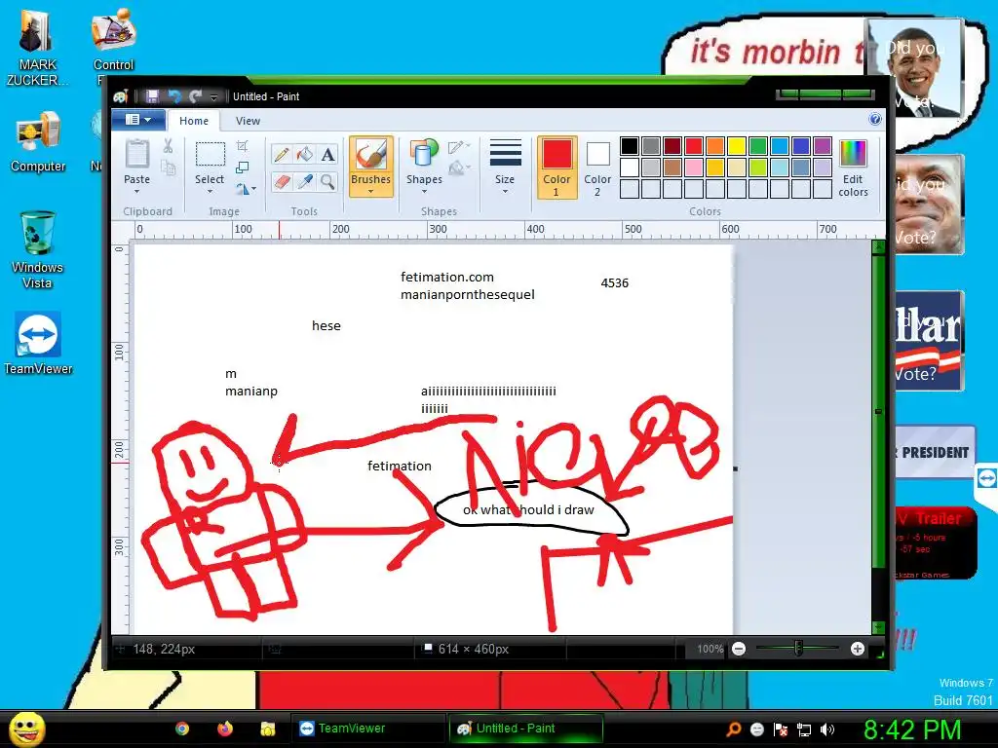Click the TeamViewer side panel tab
Image resolution: width=998 pixels, height=748 pixels.
click(x=986, y=477)
